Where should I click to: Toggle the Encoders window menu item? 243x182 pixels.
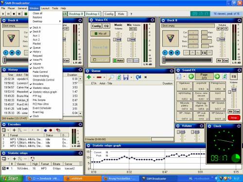[45, 84]
